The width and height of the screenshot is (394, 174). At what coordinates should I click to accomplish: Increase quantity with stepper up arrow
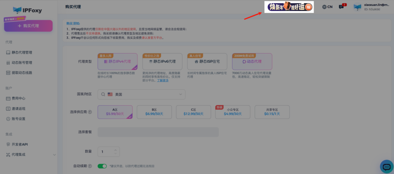(x=116, y=150)
